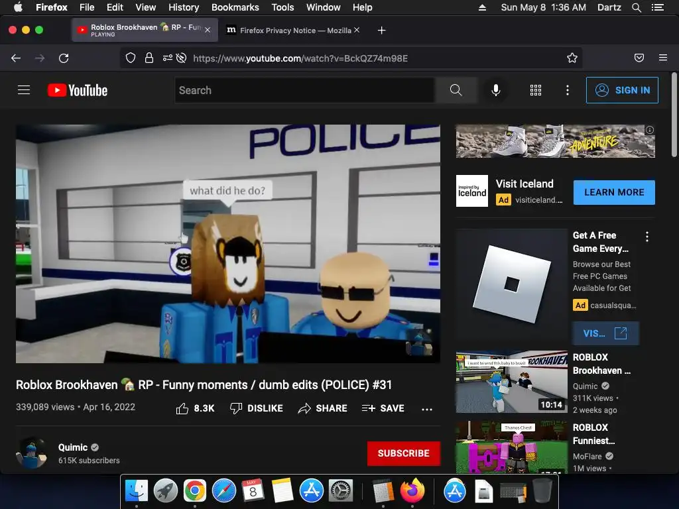679x509 pixels.
Task: Click LEARN MORE on Visit Iceland ad
Action: (614, 192)
